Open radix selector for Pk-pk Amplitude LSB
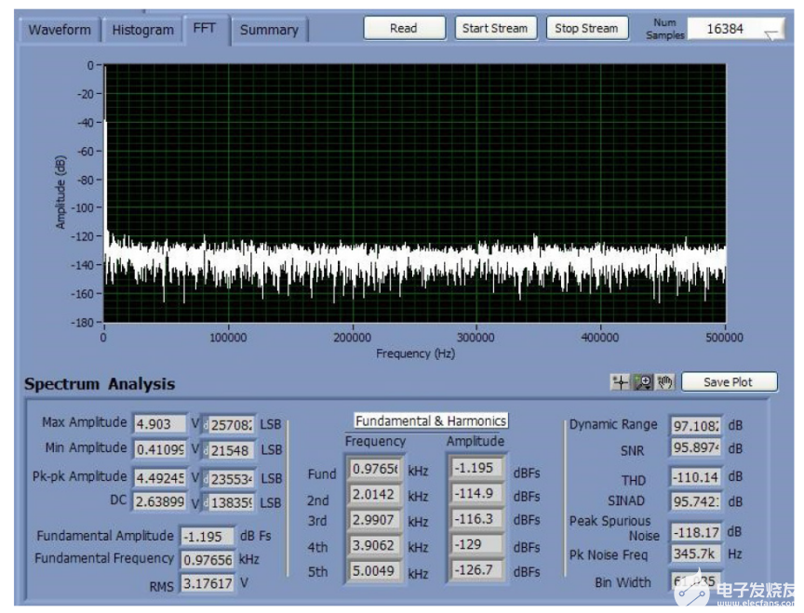This screenshot has width=804, height=613. [207, 478]
